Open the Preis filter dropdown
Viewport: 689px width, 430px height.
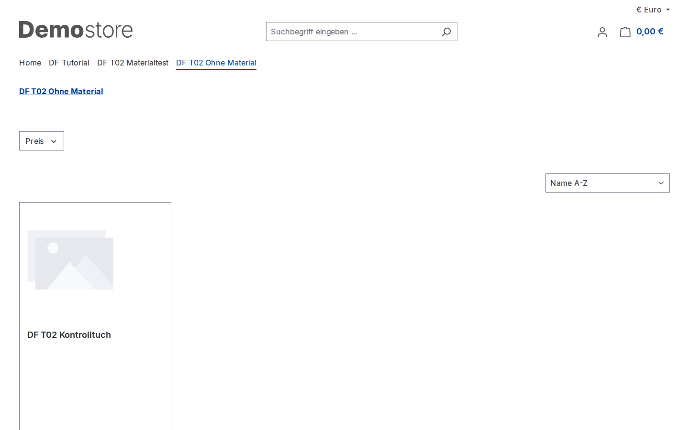click(42, 141)
